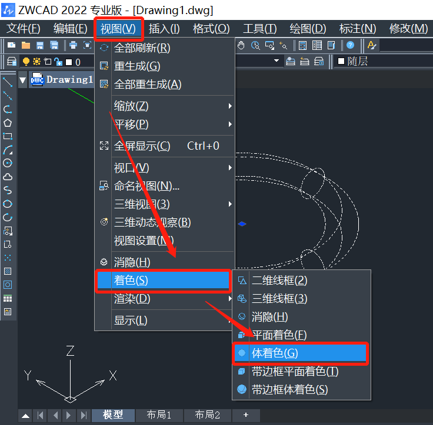
Task: Select the Rectangle tool
Action: 8,136
